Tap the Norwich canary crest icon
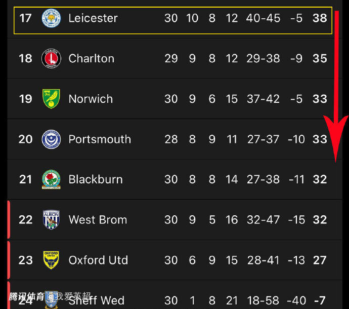The width and height of the screenshot is (349, 309). click(51, 99)
